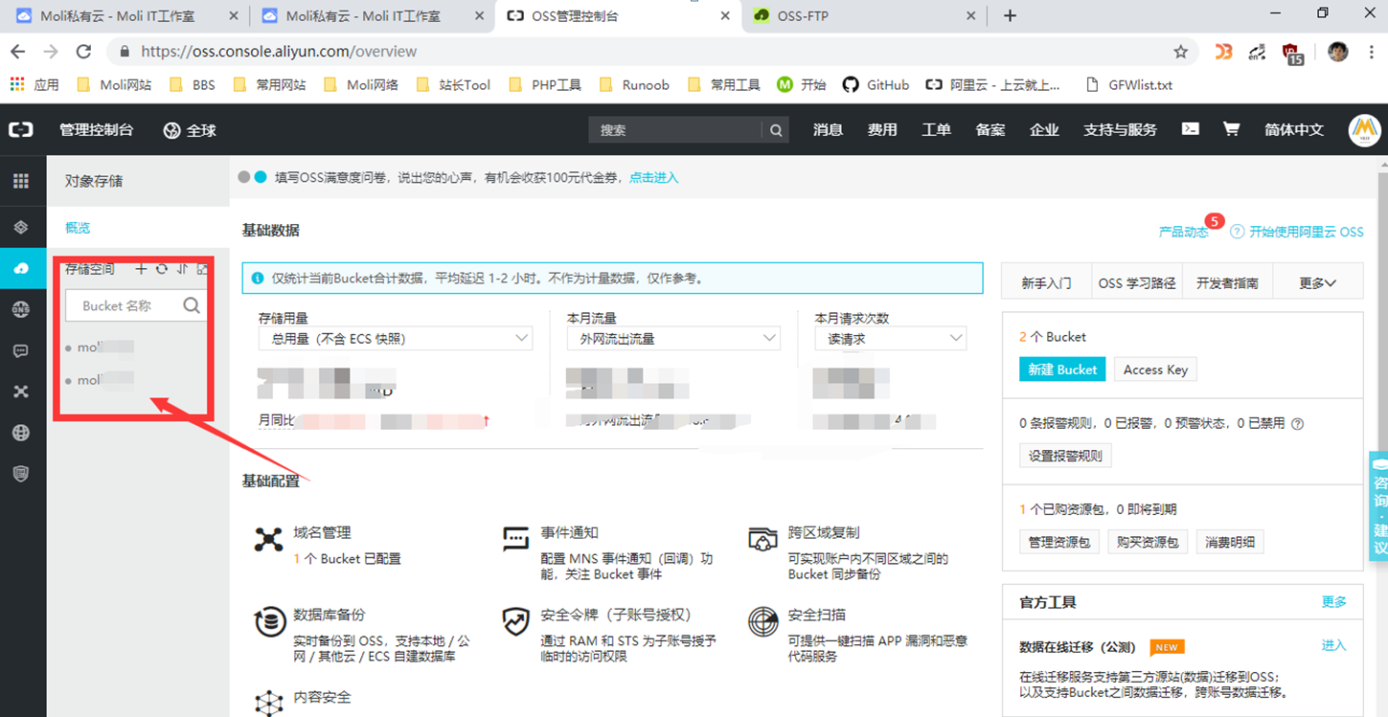Open the GFWlist.txt bookmark
This screenshot has height=717, width=1388.
pyautogui.click(x=1128, y=84)
